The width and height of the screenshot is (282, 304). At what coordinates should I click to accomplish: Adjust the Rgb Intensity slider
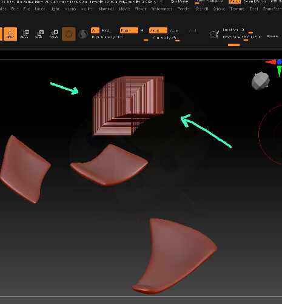point(119,38)
